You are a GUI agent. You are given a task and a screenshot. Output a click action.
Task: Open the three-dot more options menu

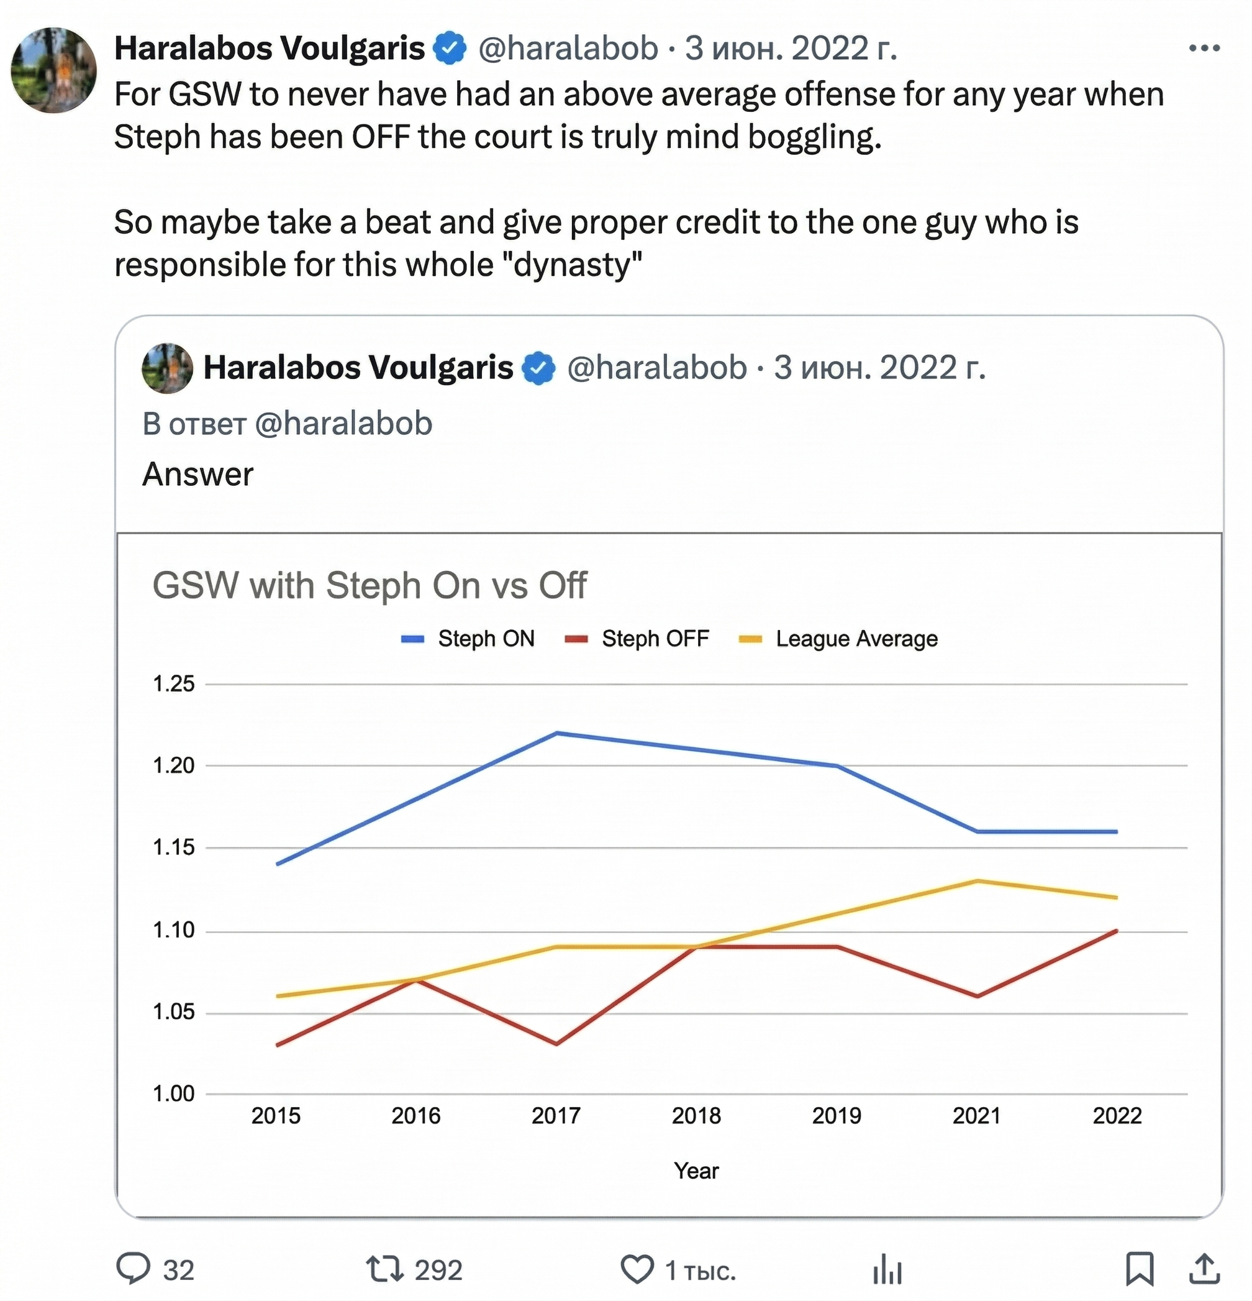[1204, 48]
